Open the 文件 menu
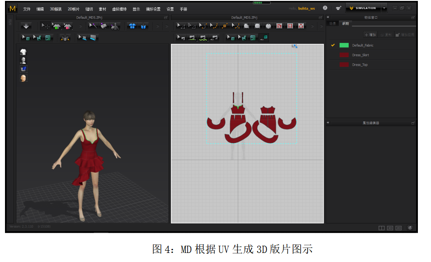 [27, 9]
